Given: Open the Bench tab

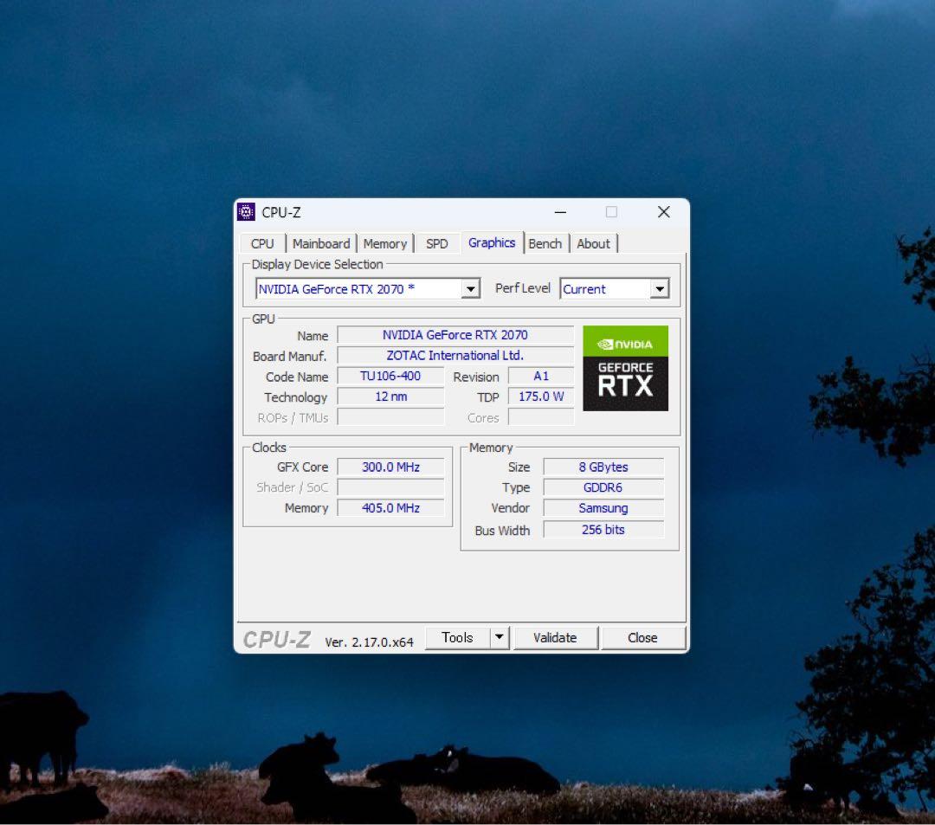Looking at the screenshot, I should point(545,243).
